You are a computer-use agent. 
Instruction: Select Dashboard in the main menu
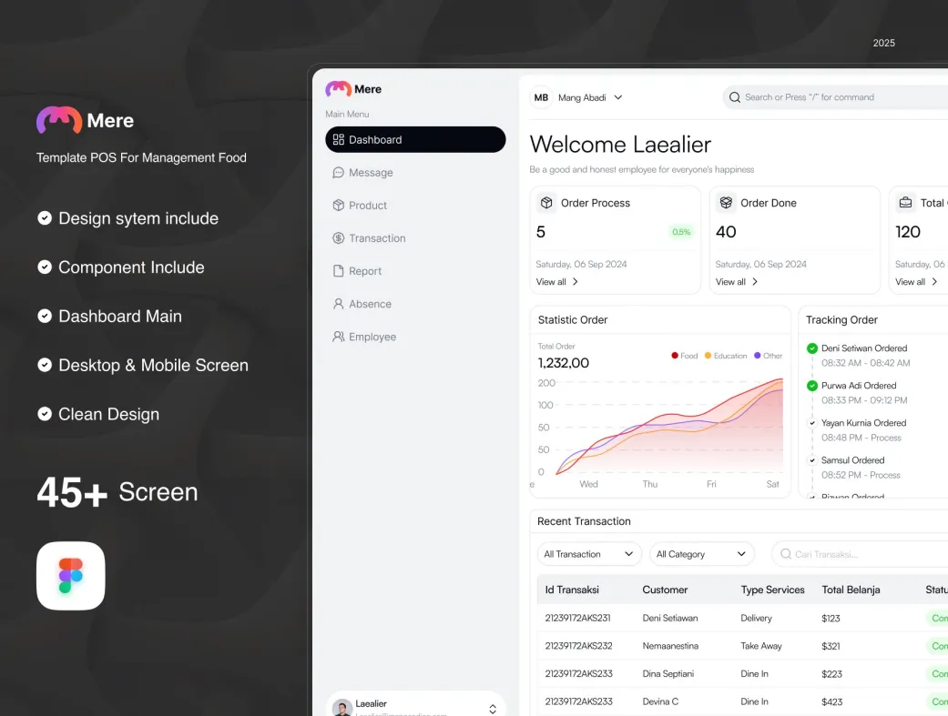415,139
